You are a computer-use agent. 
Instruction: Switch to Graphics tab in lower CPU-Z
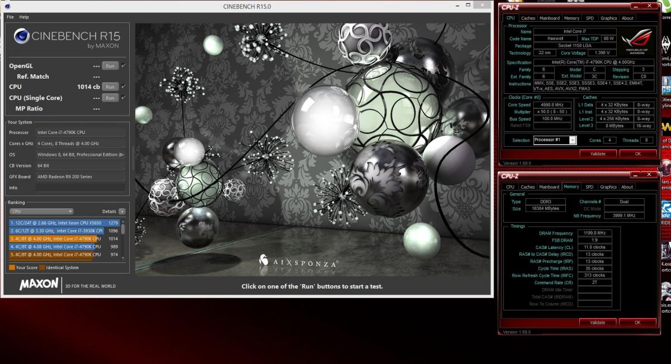pos(608,187)
